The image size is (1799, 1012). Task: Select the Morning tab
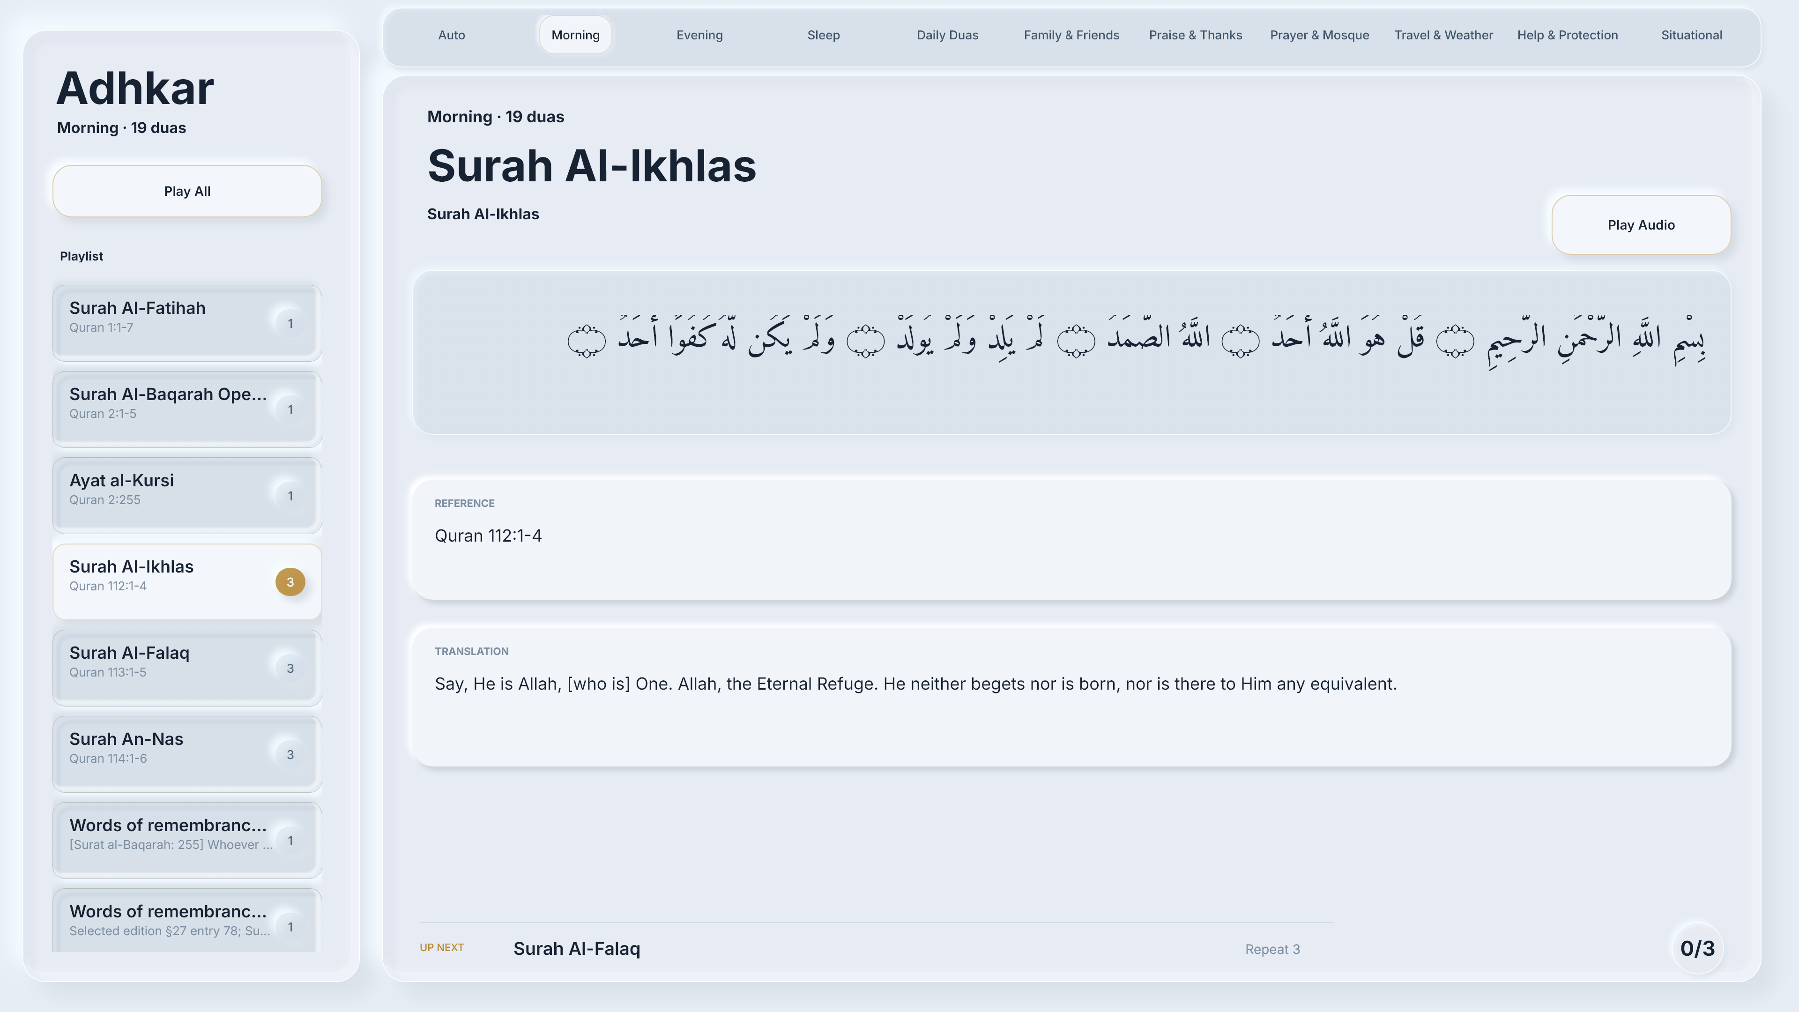tap(575, 35)
